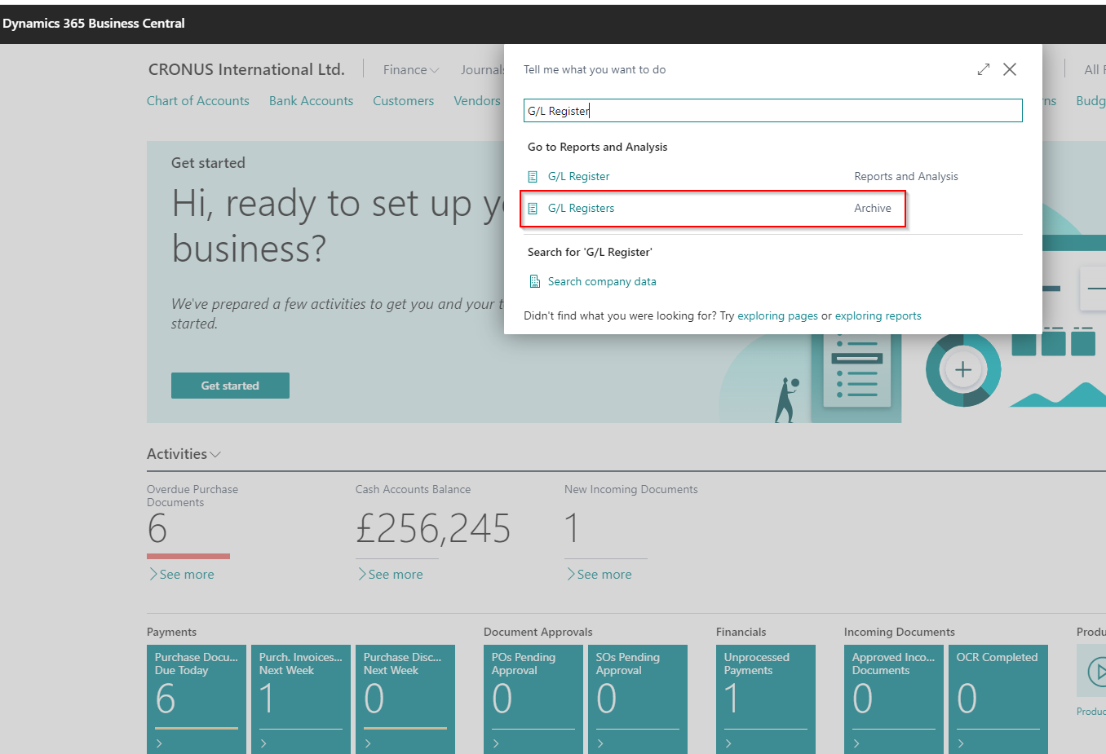Expand the Finance menu
This screenshot has height=754, width=1106.
[x=411, y=70]
